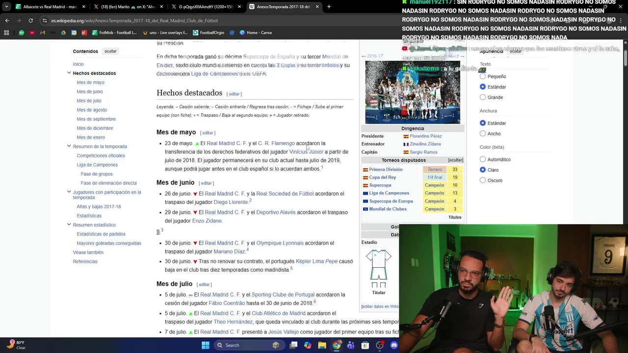This screenshot has height=353, width=628.
Task: Open Referencias in contents
Action: pos(85,262)
